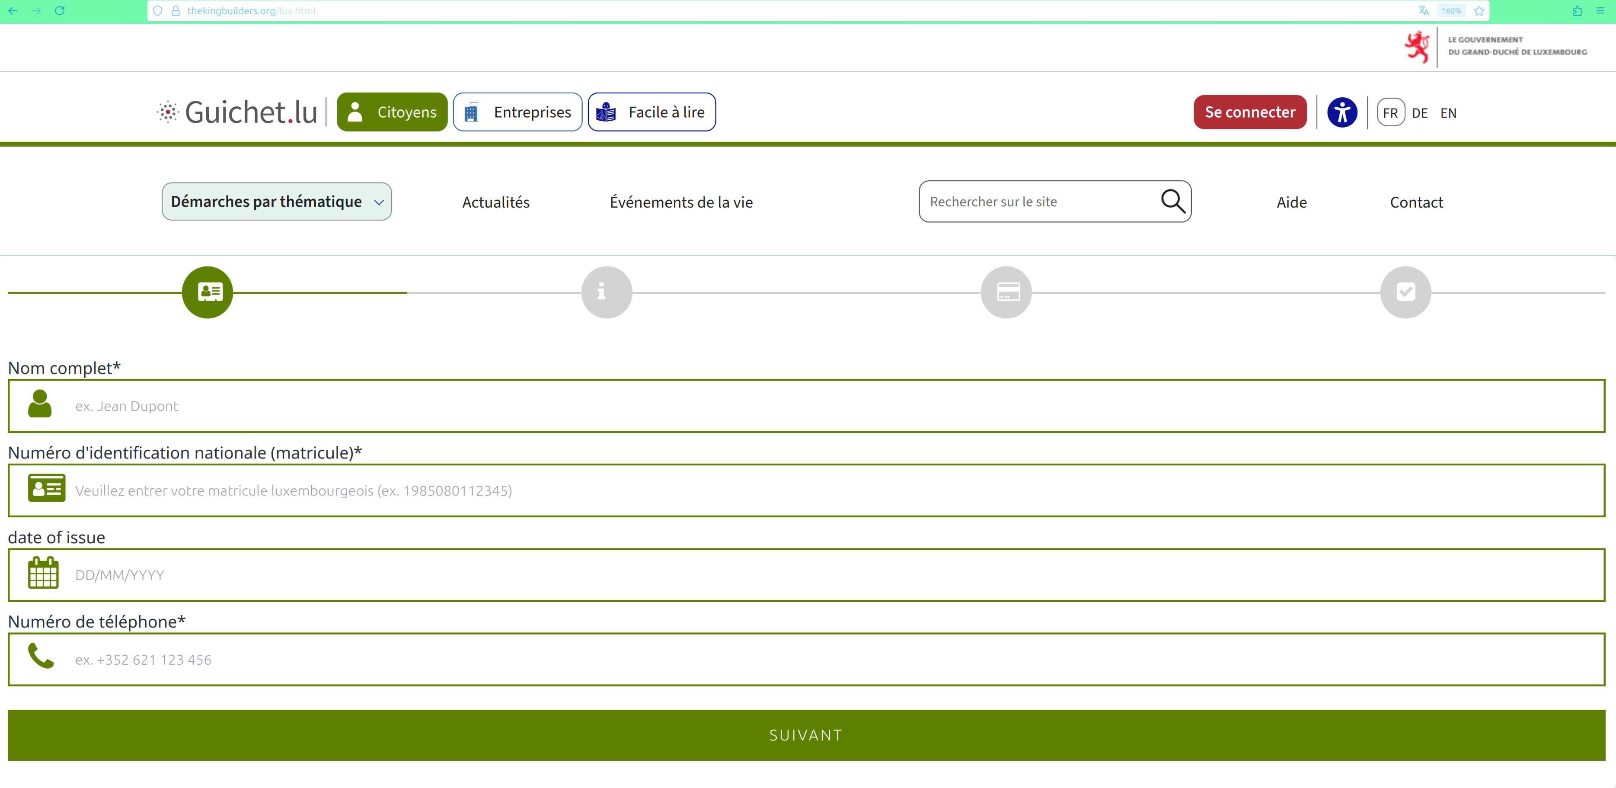Click the credit card step icon
This screenshot has width=1616, height=788.
1006,292
